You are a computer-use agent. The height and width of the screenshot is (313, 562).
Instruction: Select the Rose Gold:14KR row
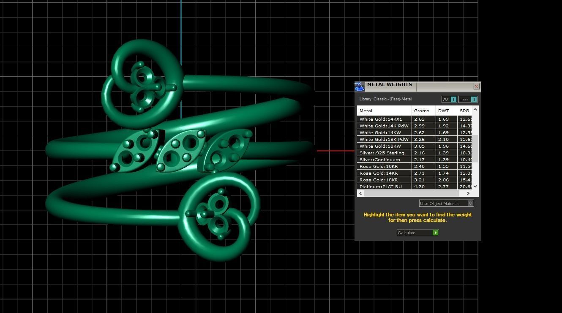click(x=415, y=173)
